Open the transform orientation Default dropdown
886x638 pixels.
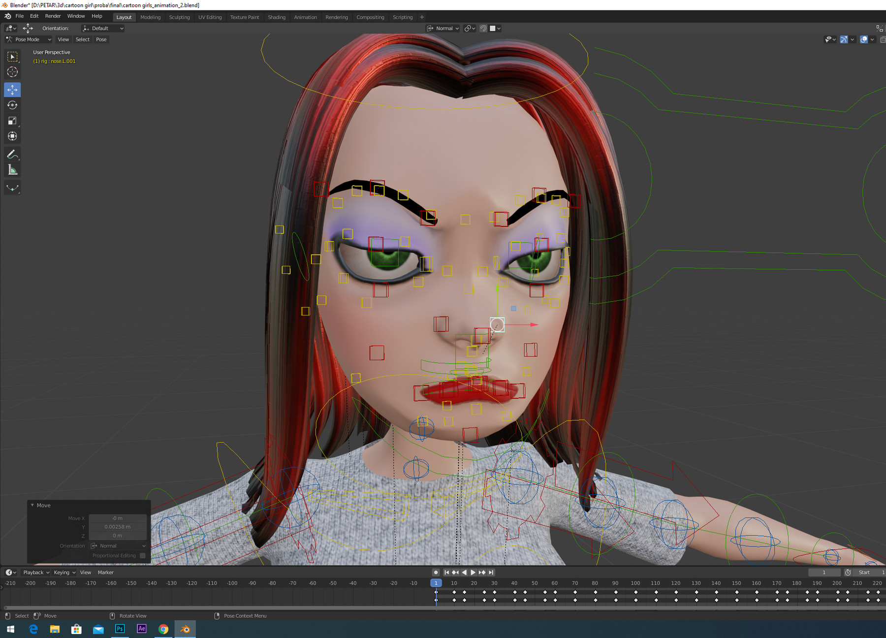tap(102, 28)
